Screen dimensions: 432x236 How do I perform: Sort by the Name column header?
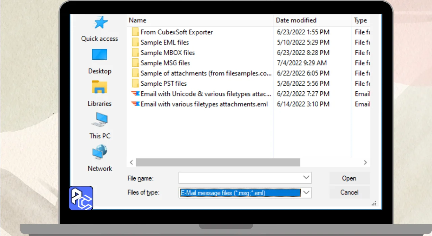point(138,20)
